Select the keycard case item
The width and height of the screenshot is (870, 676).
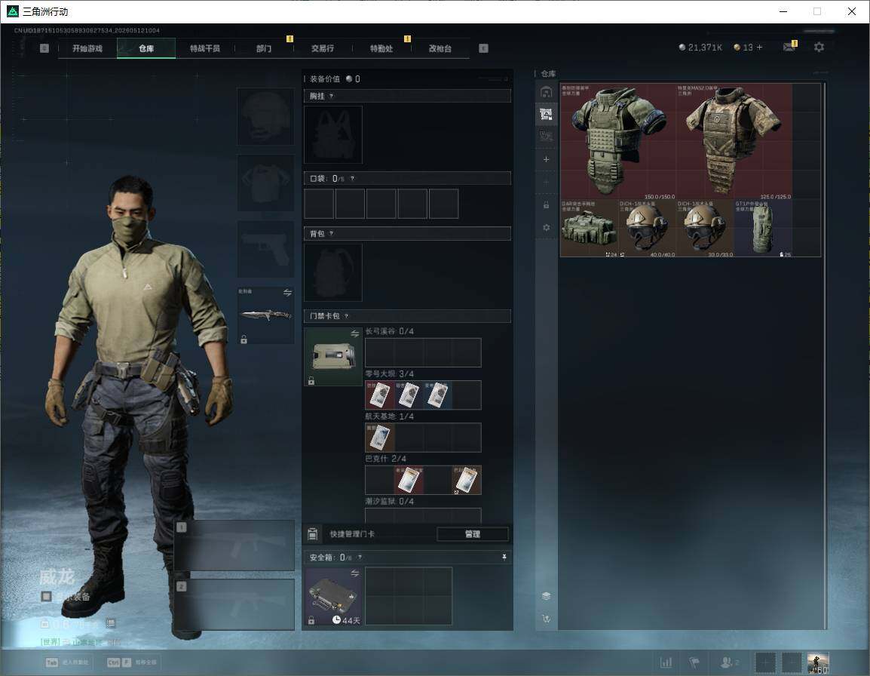tap(333, 357)
